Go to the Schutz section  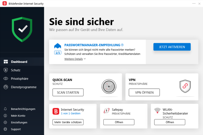click(22, 70)
